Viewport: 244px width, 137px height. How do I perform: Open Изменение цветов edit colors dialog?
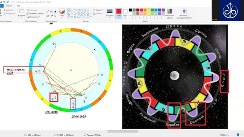coord(170,14)
